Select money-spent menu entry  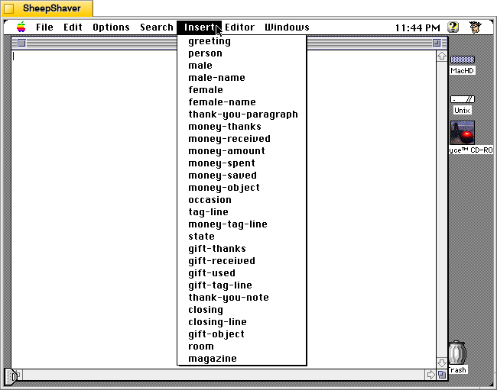[242, 163]
